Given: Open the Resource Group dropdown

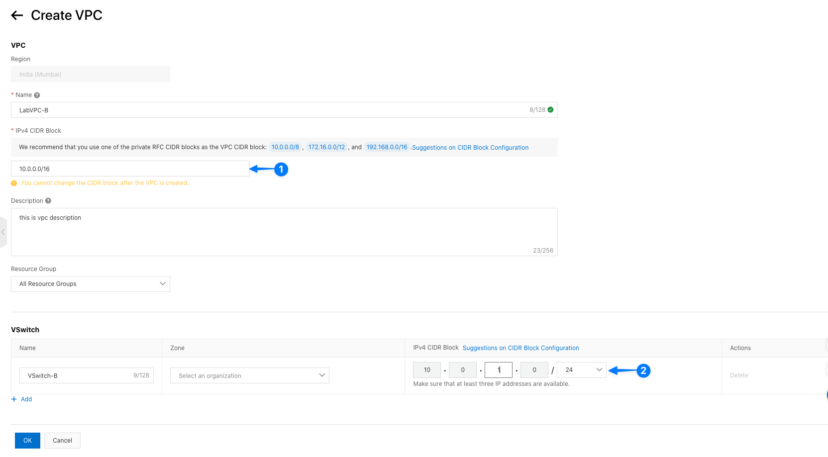Looking at the screenshot, I should point(90,284).
